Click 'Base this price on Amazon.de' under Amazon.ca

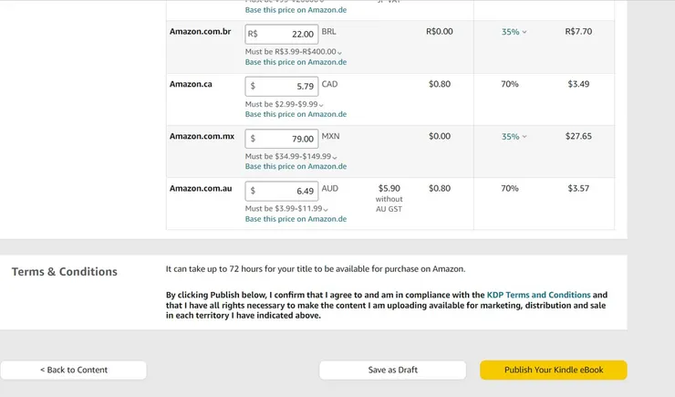296,114
